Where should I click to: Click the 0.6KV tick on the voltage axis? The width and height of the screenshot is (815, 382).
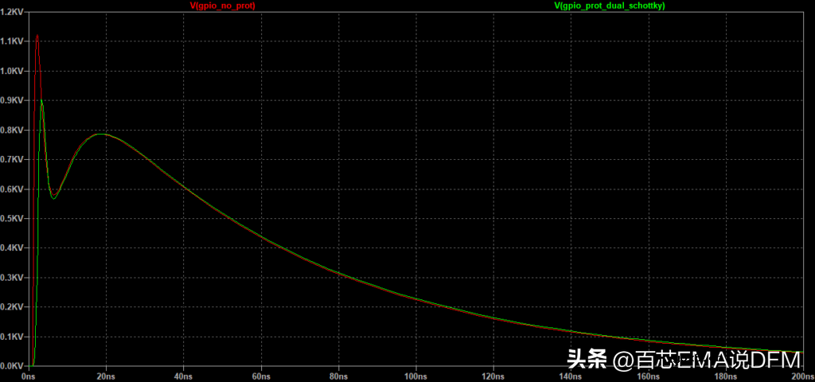coord(13,189)
